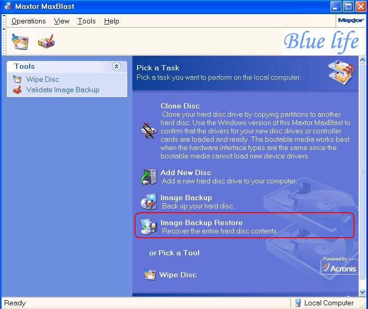368x309 pixels.
Task: Click Validate Image Backup icon in sidebar
Action: pyautogui.click(x=17, y=90)
